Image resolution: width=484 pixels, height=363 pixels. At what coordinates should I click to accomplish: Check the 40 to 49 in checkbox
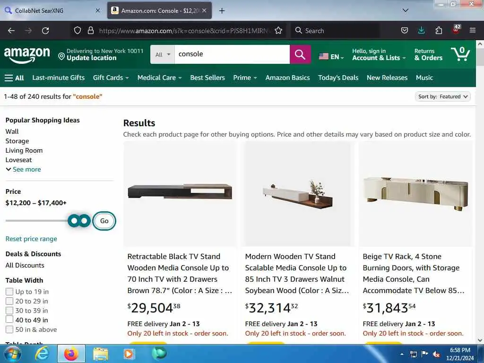coord(9,320)
